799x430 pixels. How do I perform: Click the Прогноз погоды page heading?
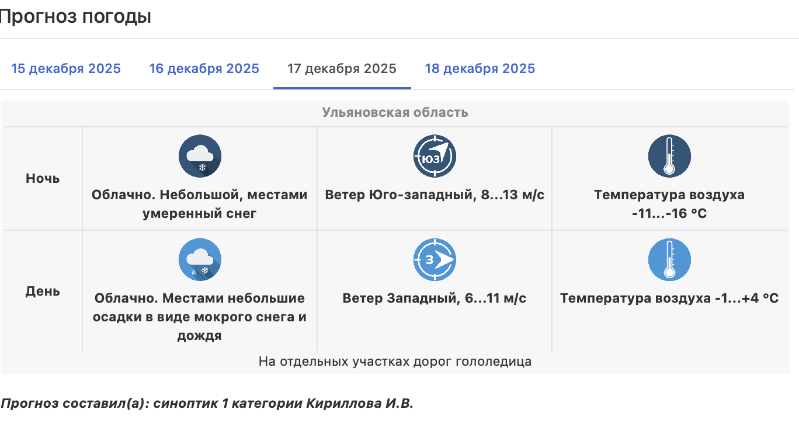point(75,17)
